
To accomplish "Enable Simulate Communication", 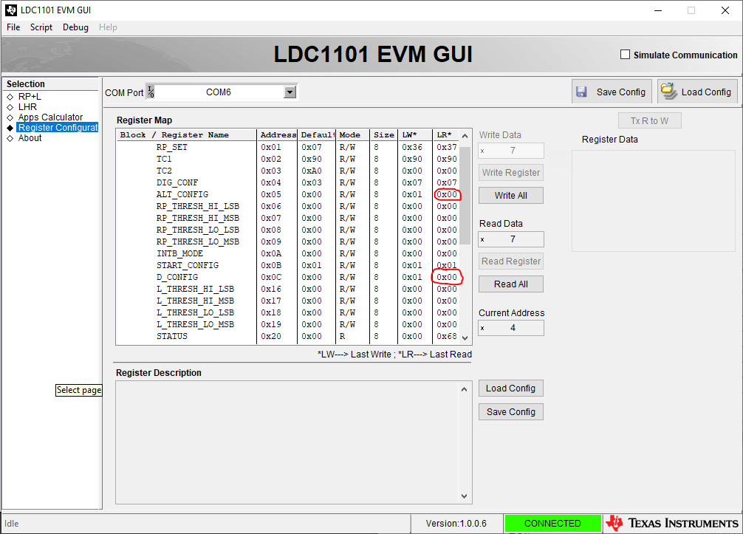I will click(x=625, y=54).
